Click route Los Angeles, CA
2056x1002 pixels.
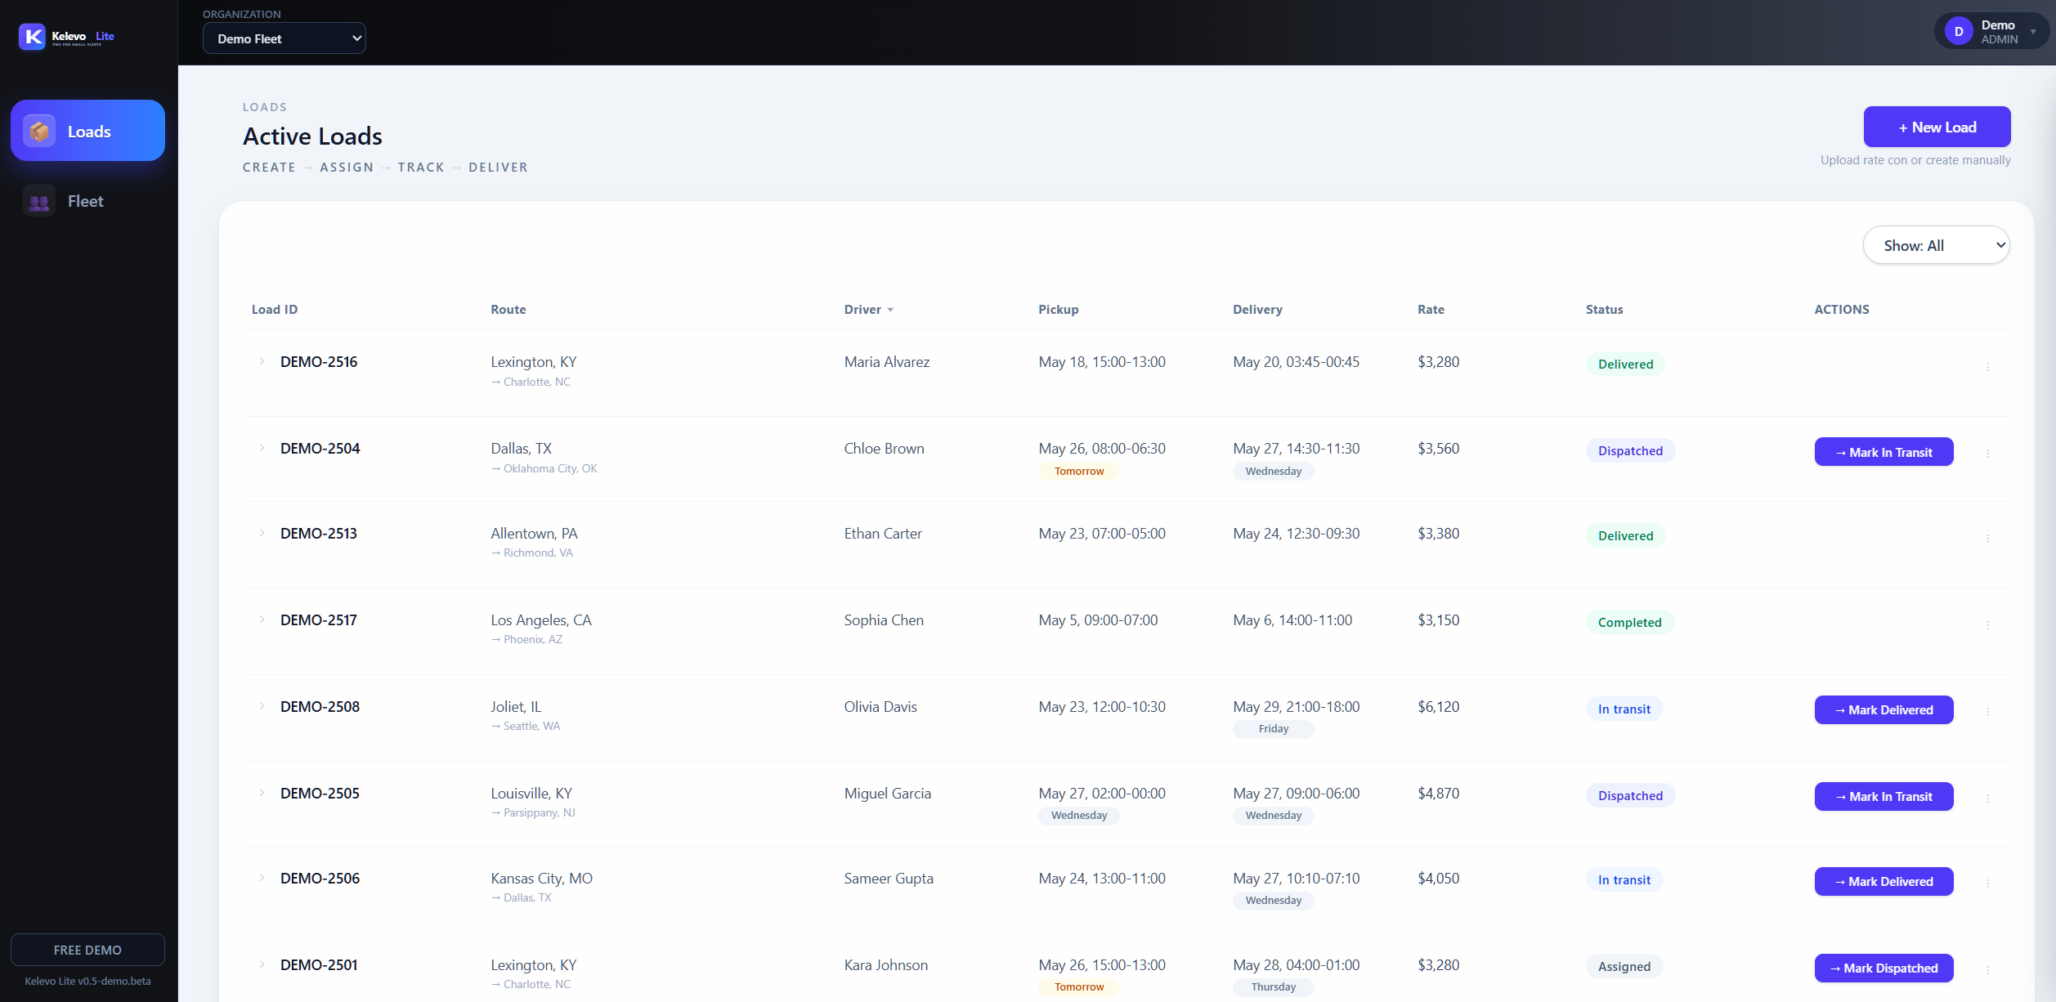pyautogui.click(x=540, y=620)
